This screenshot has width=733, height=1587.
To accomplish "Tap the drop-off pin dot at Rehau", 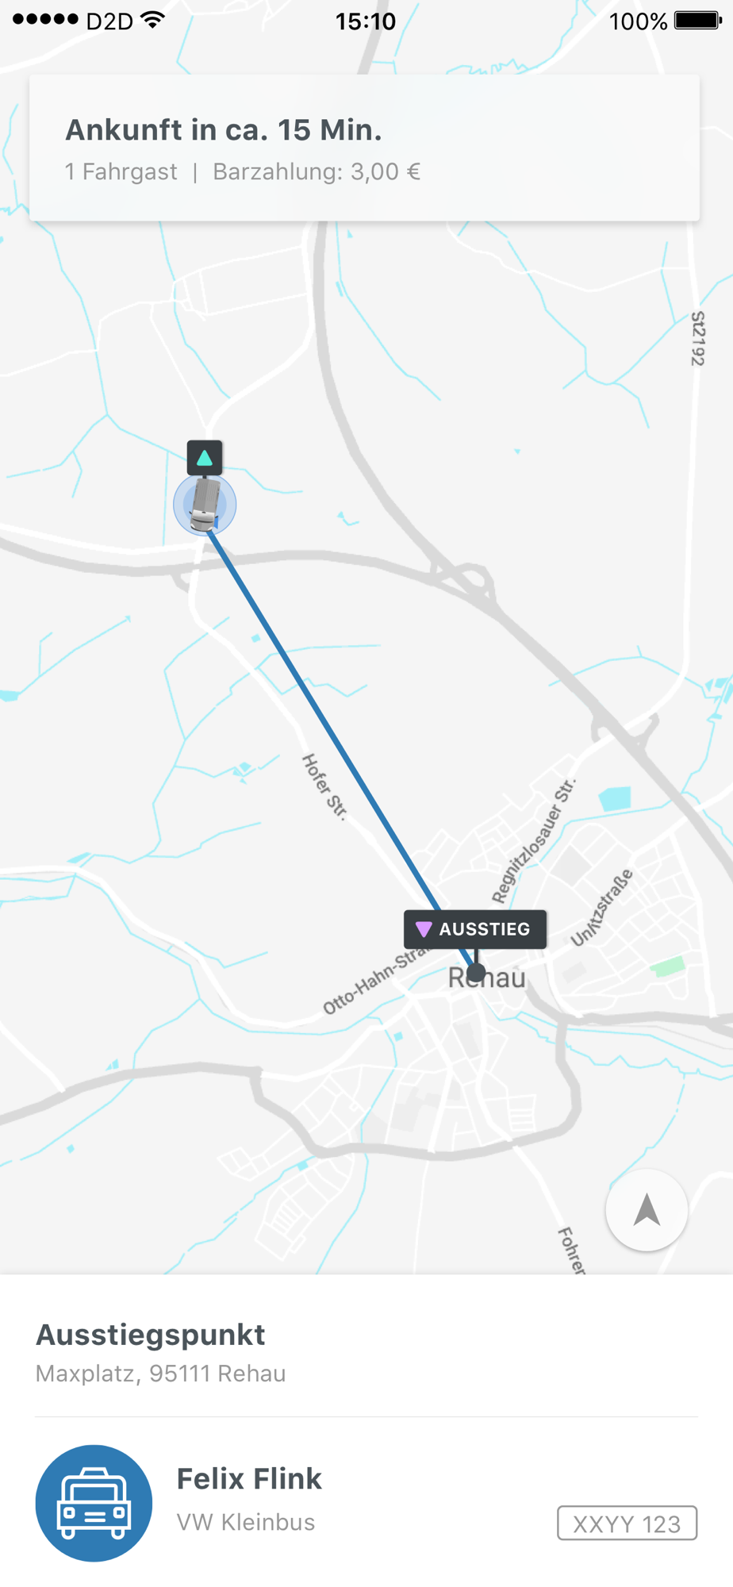I will tap(476, 972).
